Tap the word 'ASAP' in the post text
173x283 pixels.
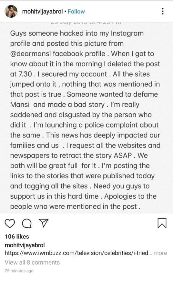tap(123, 156)
